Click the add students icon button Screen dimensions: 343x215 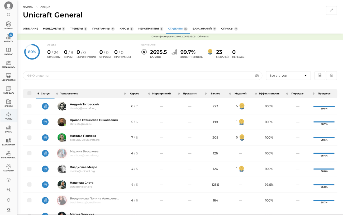(x=331, y=76)
